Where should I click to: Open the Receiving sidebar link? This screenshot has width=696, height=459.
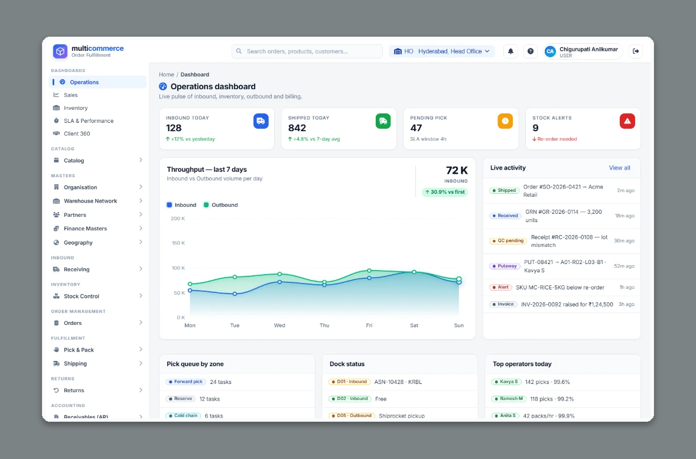click(97, 269)
